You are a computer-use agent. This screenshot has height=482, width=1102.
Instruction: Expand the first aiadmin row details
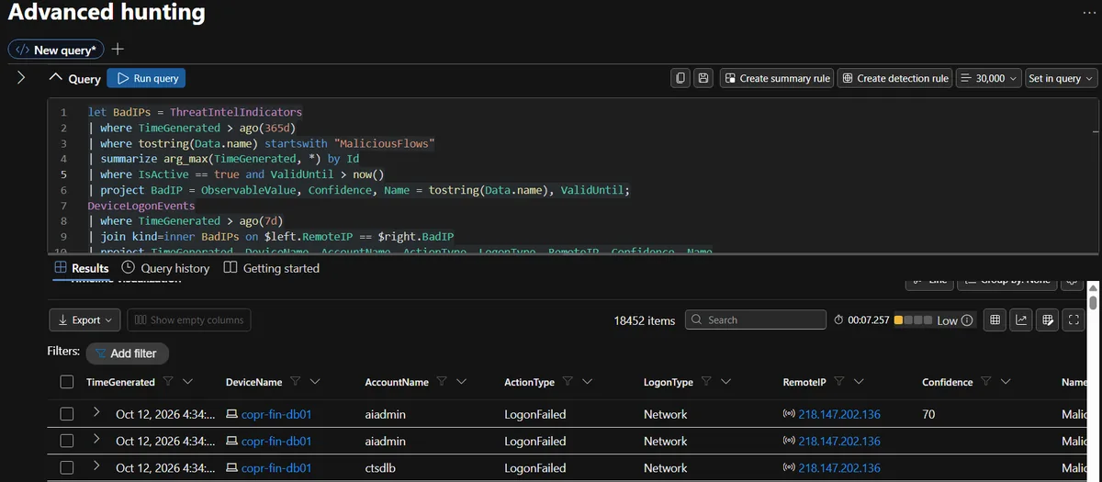tap(96, 413)
